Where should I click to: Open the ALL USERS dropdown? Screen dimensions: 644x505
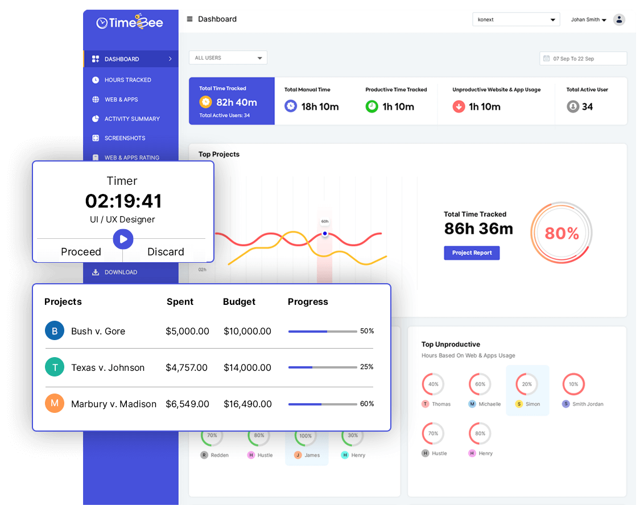coord(228,57)
